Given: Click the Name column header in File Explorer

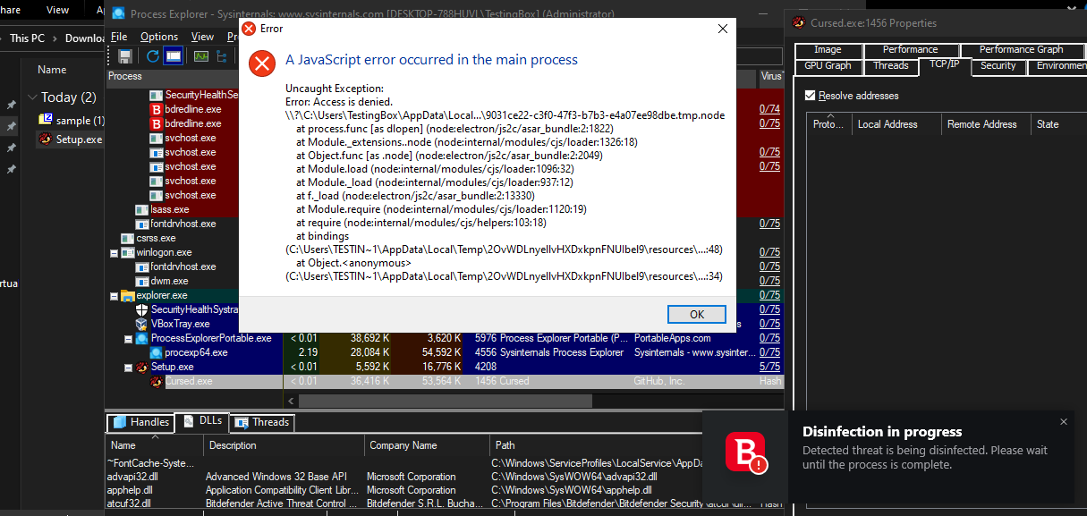Looking at the screenshot, I should coord(52,70).
